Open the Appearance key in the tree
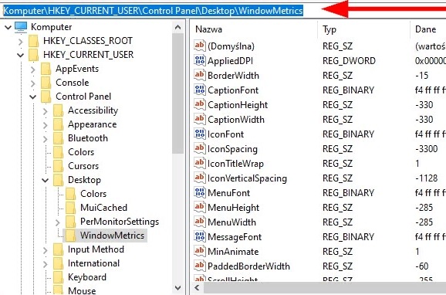446x295 pixels. [93, 124]
